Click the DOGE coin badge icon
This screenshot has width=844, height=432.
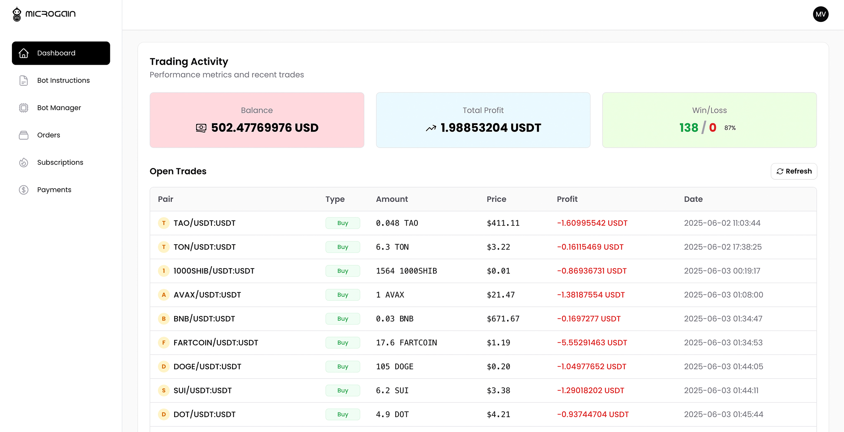(x=164, y=367)
